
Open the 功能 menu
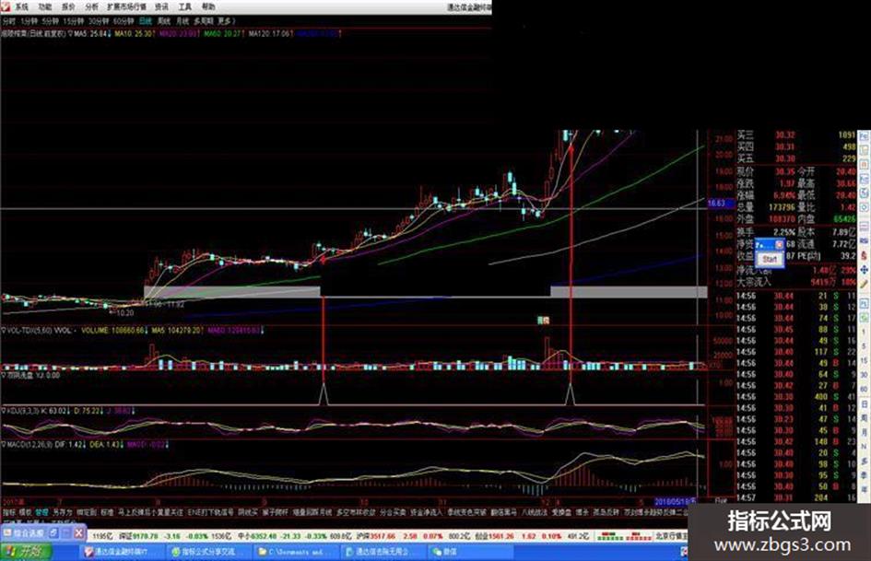[x=44, y=6]
